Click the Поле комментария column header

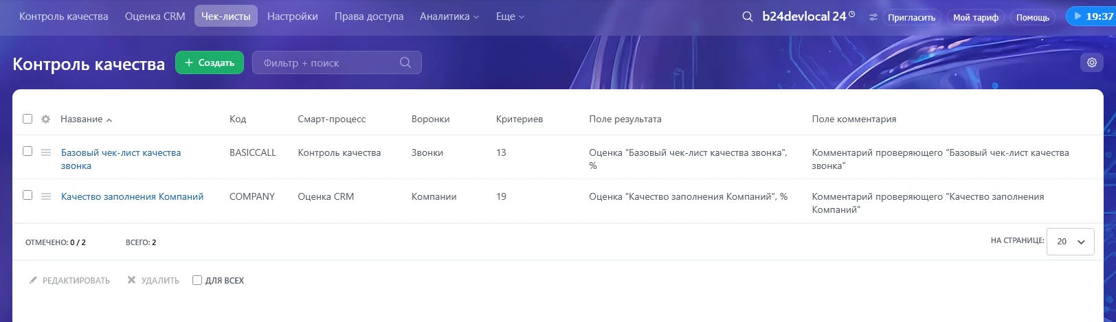[x=854, y=119]
